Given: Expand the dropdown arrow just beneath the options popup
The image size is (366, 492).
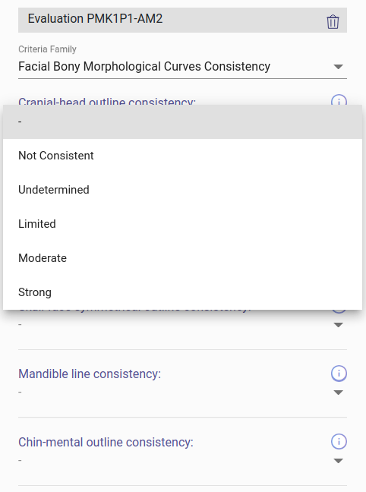Looking at the screenshot, I should 338,325.
